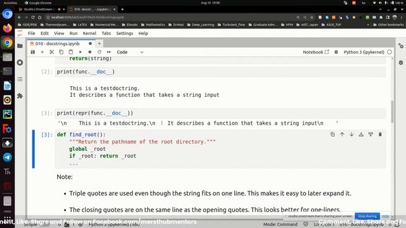Open the Other bookmarks folder
Image resolution: width=406 pixels, height=228 pixels.
pos(388,25)
